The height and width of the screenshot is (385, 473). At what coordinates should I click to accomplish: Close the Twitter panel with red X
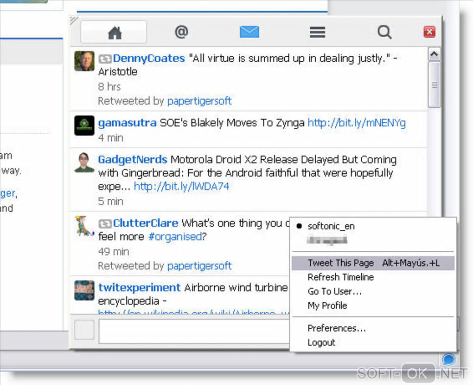coord(429,32)
